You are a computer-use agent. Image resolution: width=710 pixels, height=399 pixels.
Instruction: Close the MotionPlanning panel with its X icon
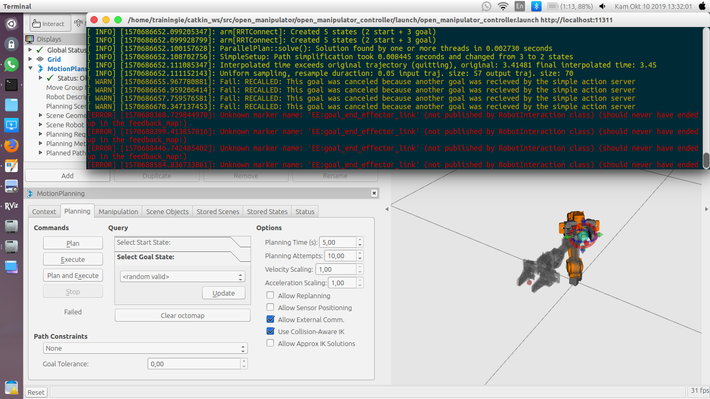pos(374,193)
